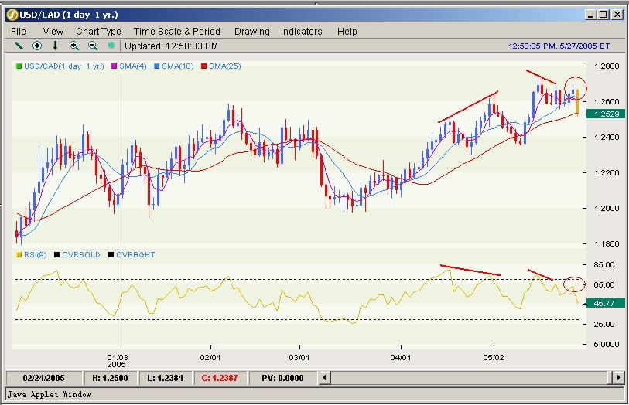Click the current price tag 1.2529
The image size is (629, 405).
point(605,114)
